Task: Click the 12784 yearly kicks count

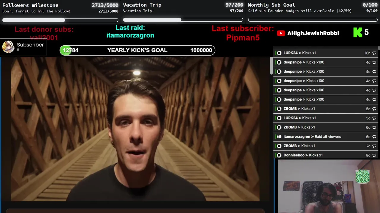Action: 70,50
